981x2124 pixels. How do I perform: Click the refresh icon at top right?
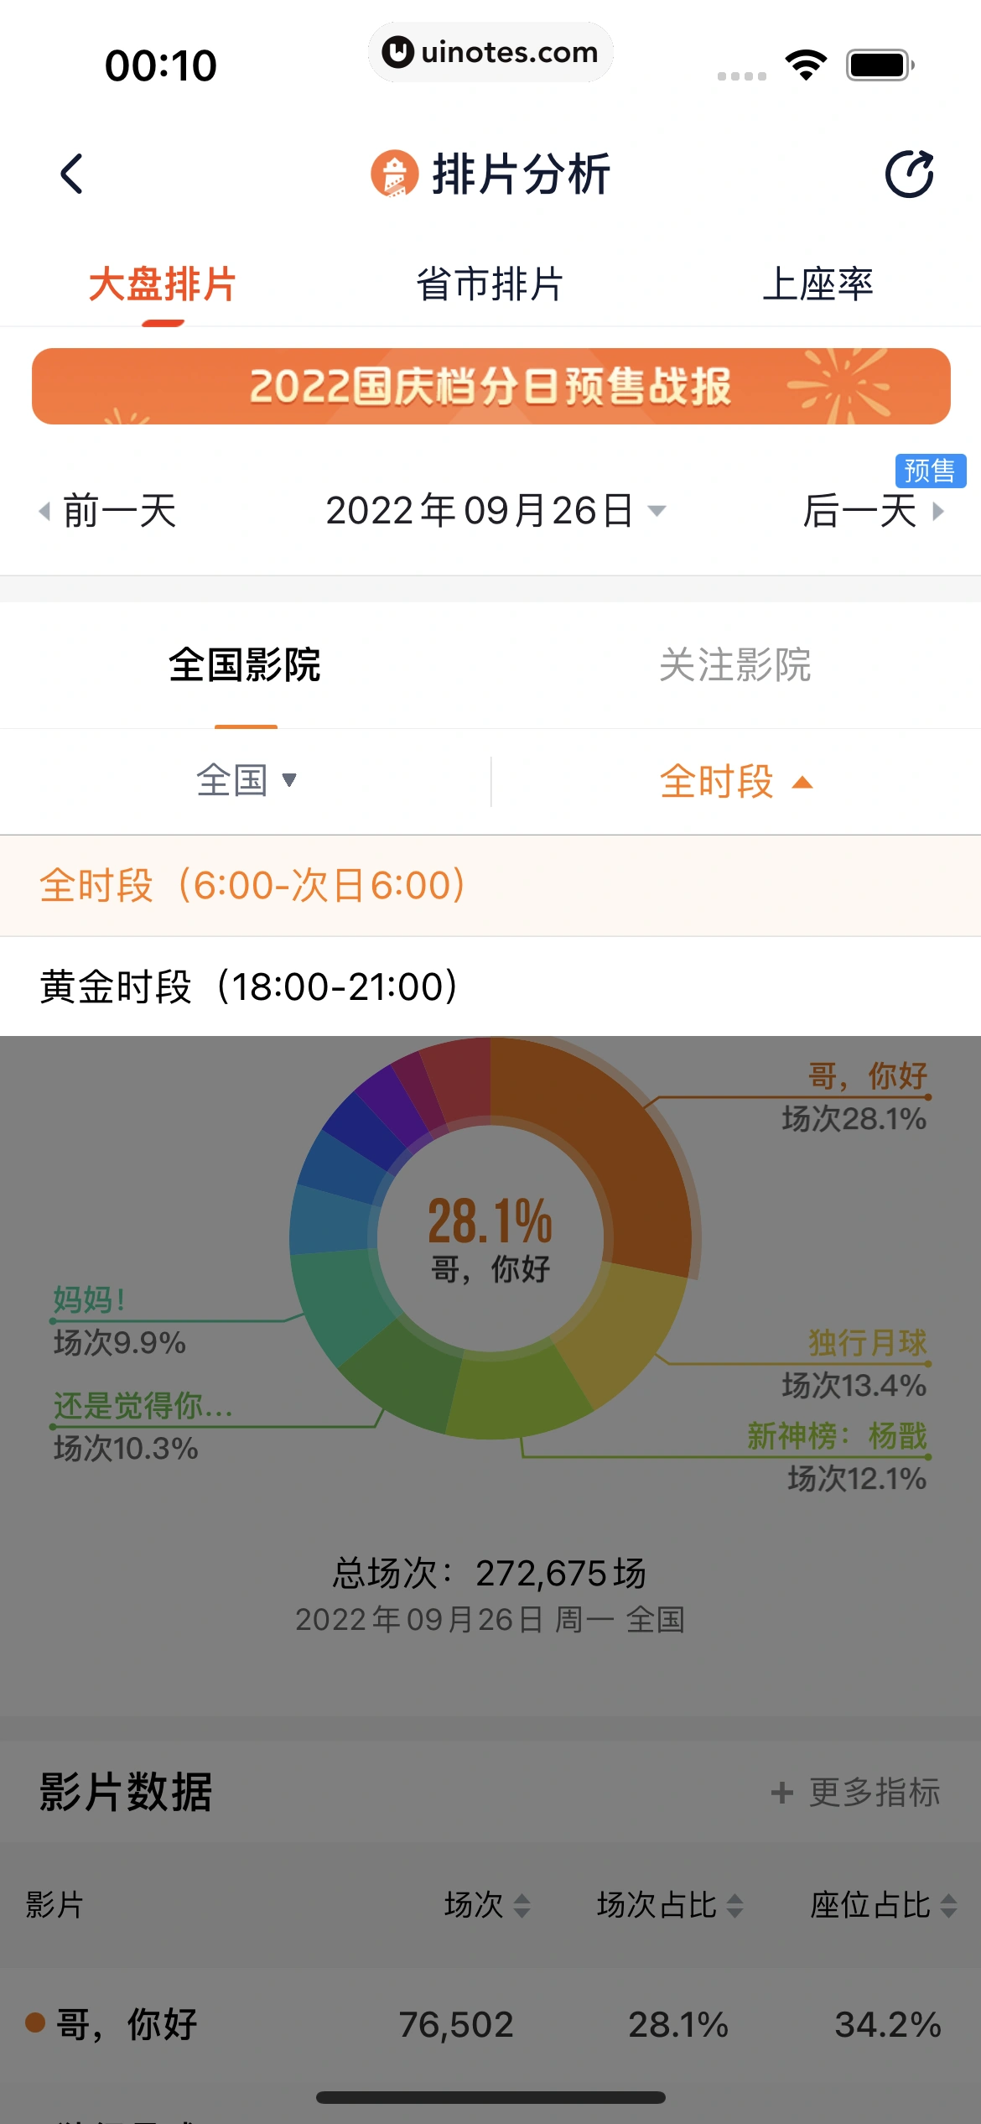pyautogui.click(x=909, y=174)
